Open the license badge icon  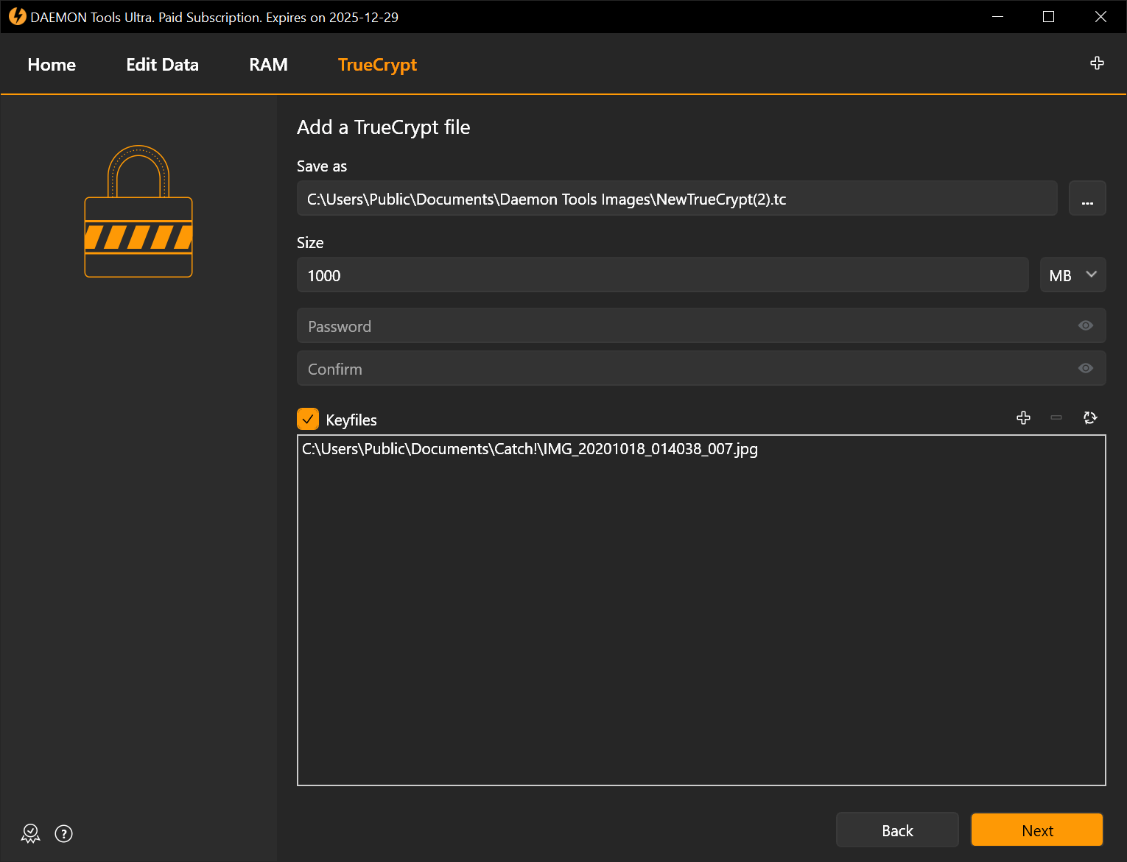pos(30,833)
